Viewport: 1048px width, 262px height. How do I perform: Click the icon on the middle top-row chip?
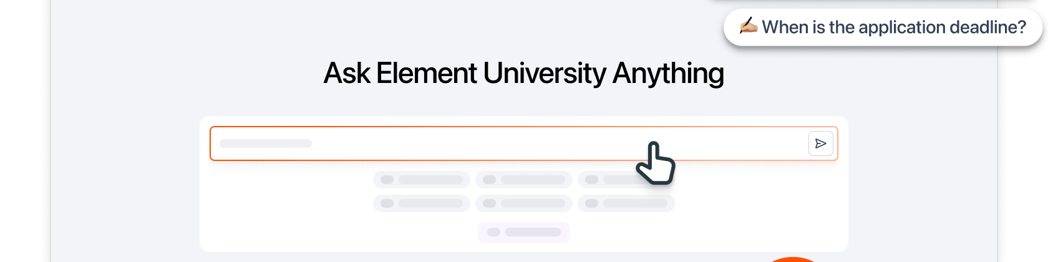490,180
